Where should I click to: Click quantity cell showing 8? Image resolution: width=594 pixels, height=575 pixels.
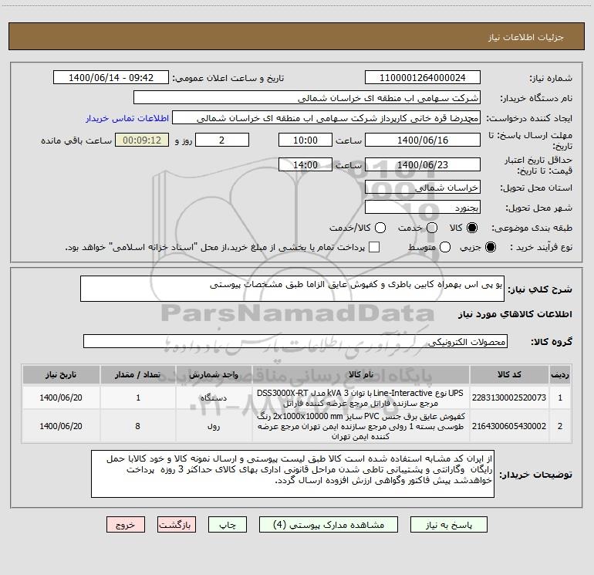point(138,426)
